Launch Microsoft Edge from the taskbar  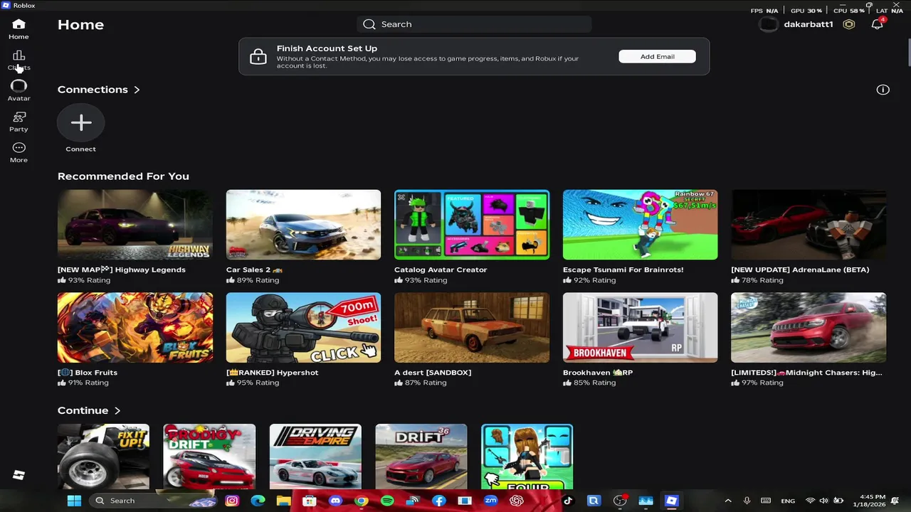click(x=258, y=501)
